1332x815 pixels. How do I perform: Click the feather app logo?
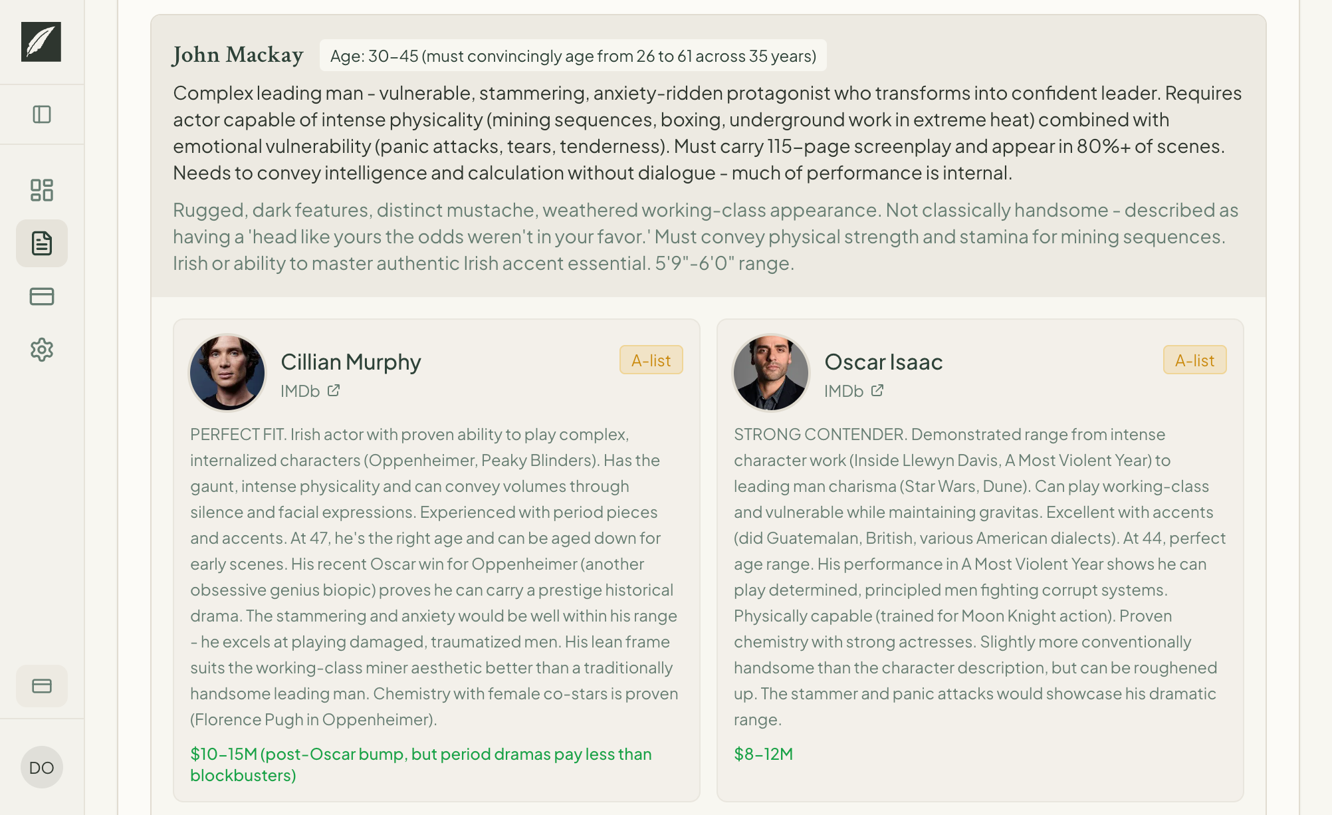(x=42, y=45)
